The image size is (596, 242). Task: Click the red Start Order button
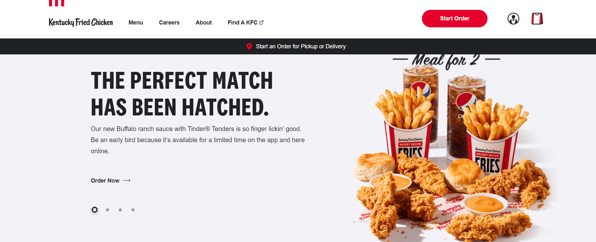click(x=455, y=18)
